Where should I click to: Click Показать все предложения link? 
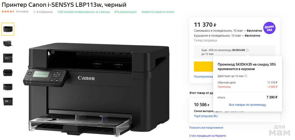point(206,128)
